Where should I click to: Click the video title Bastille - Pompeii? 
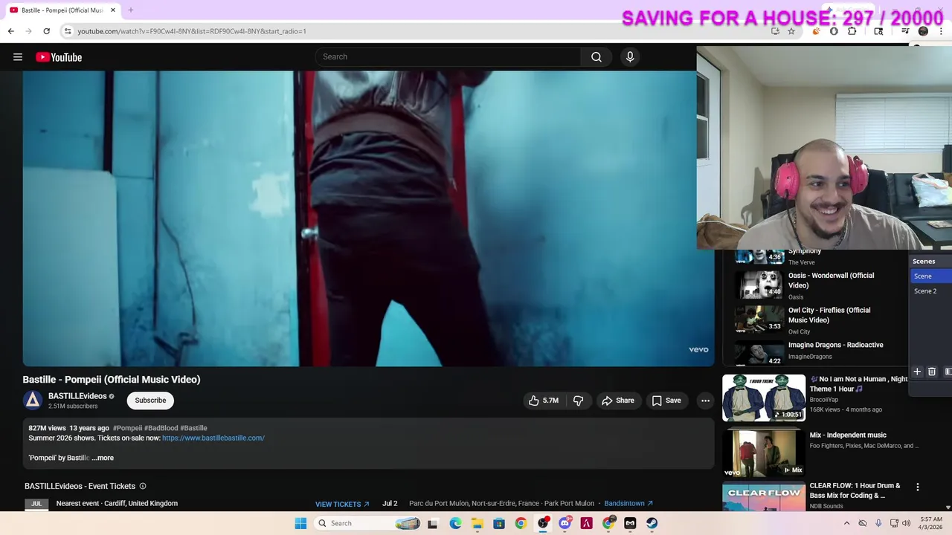[x=112, y=380]
